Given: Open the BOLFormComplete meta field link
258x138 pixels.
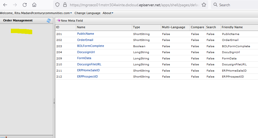Looking at the screenshot, I should (x=90, y=46).
